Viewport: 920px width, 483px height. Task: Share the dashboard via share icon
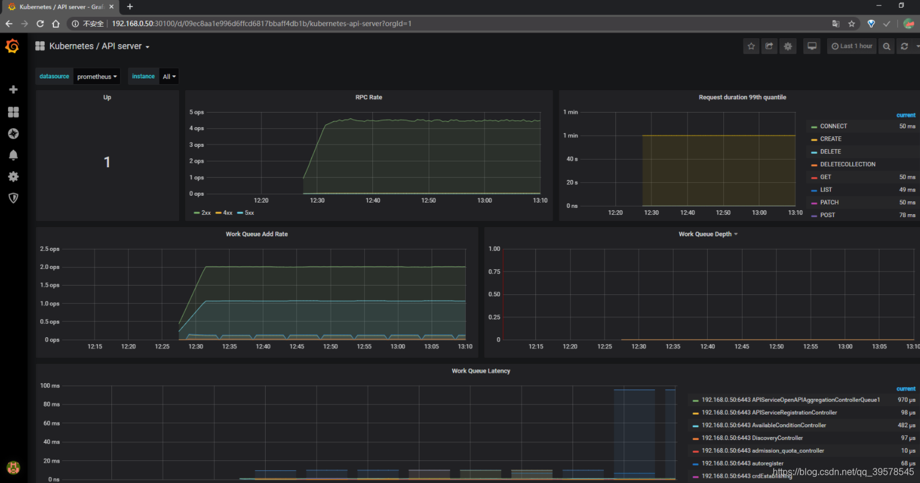pyautogui.click(x=769, y=46)
